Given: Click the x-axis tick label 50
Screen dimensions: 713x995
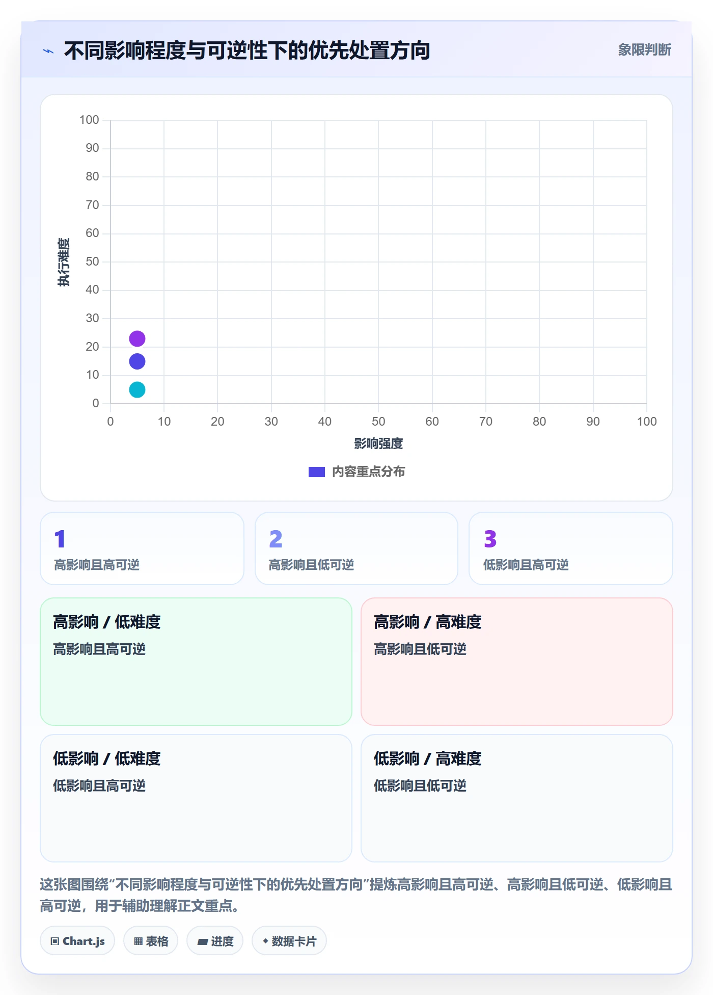Looking at the screenshot, I should [378, 422].
